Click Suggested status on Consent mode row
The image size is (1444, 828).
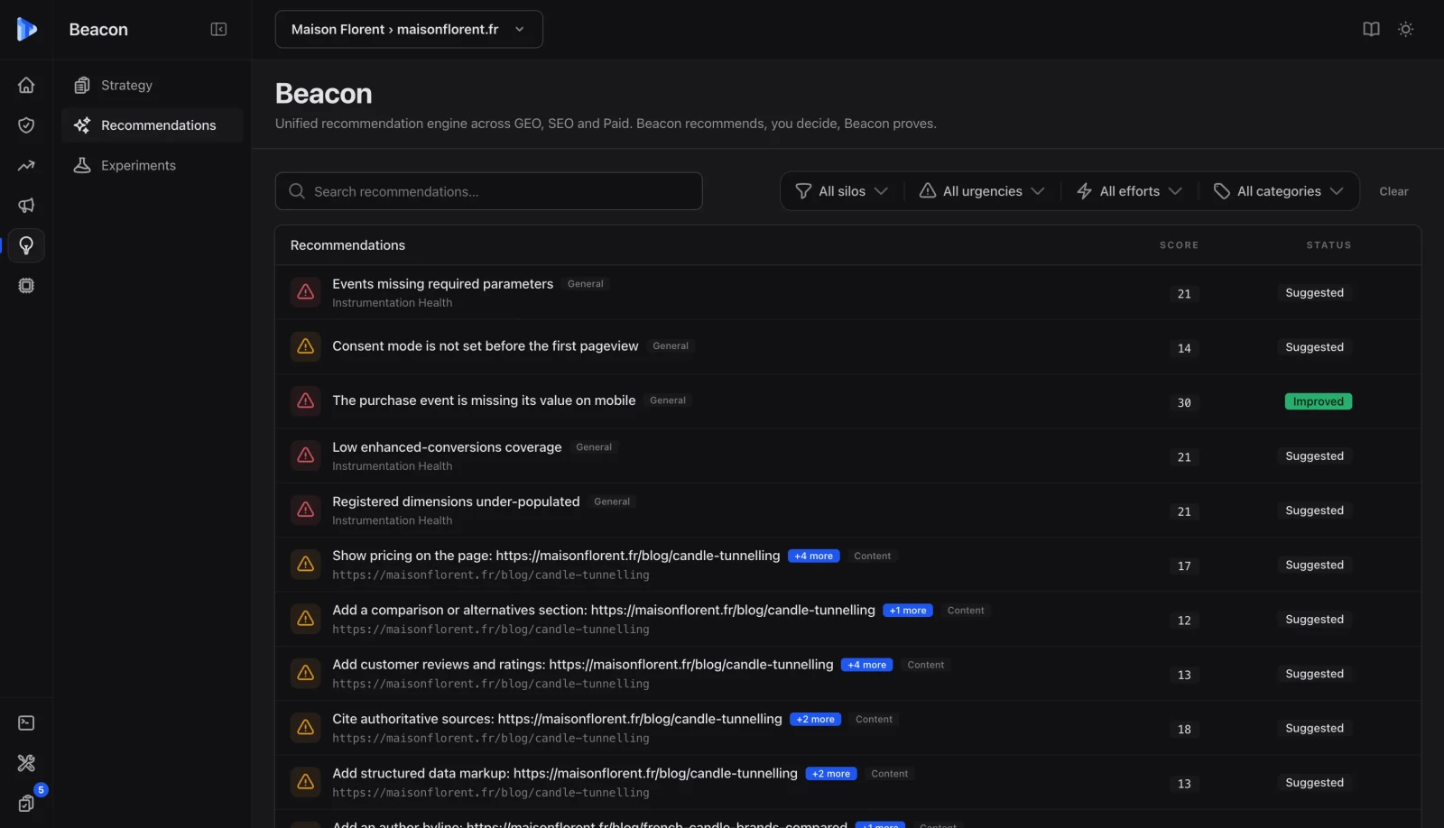(x=1314, y=347)
